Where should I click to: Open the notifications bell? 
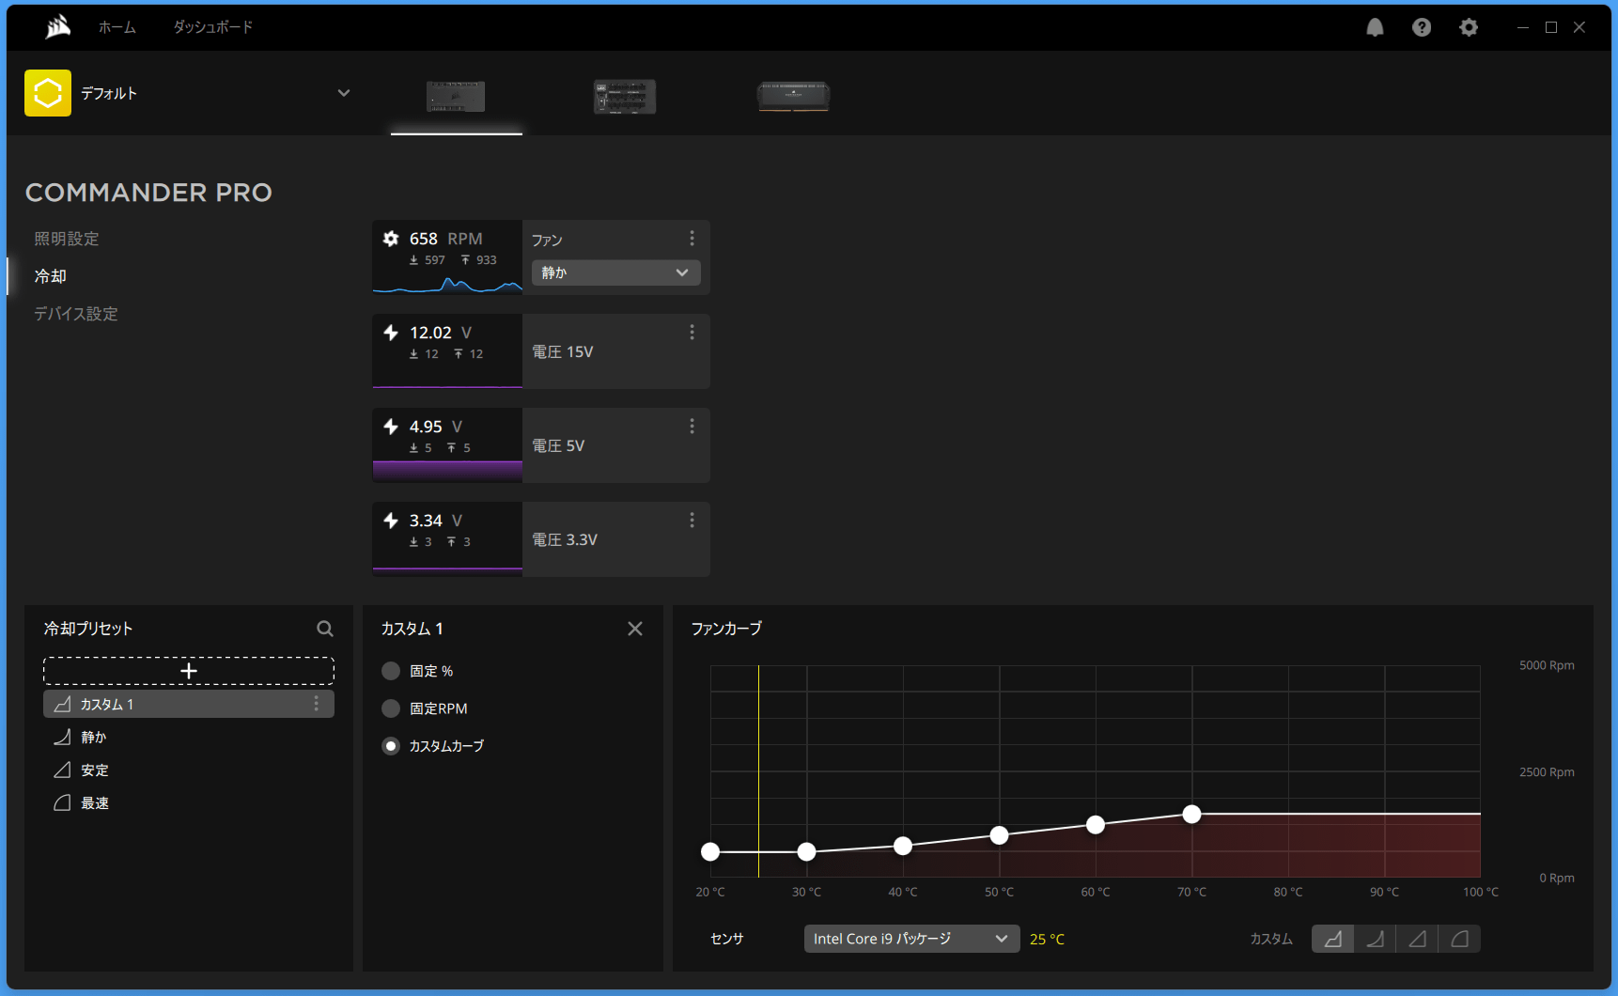[1375, 27]
